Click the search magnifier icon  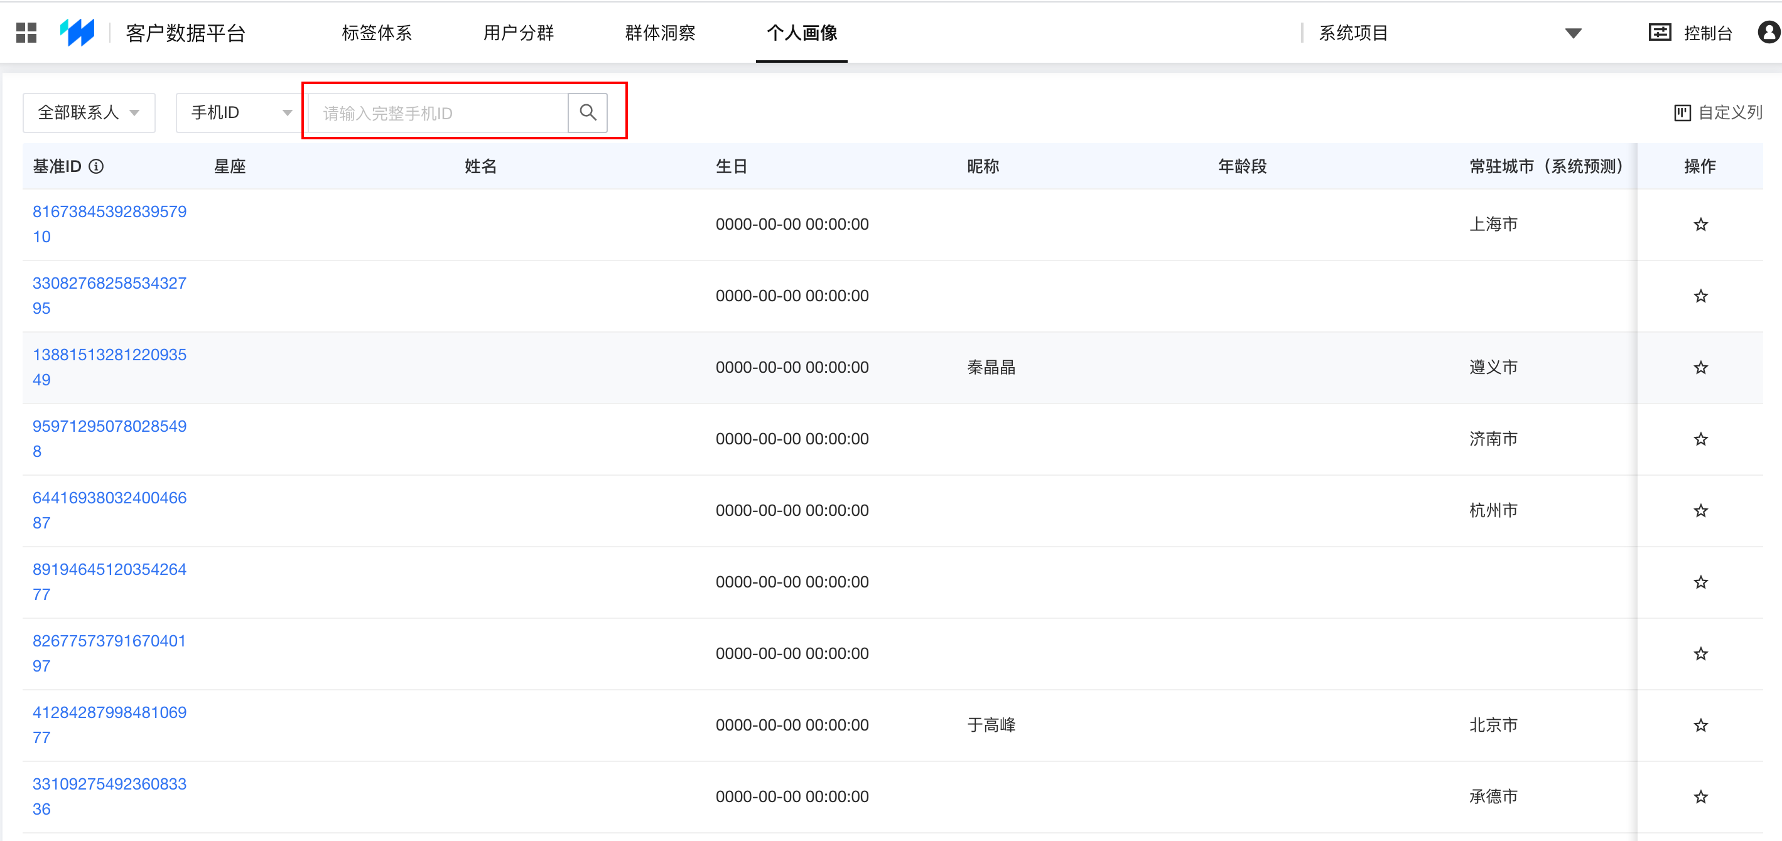tap(587, 113)
